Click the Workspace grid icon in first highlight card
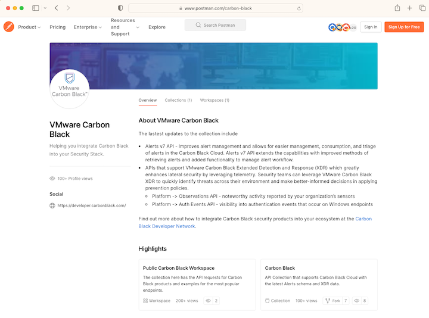The height and width of the screenshot is (318, 429). click(145, 301)
